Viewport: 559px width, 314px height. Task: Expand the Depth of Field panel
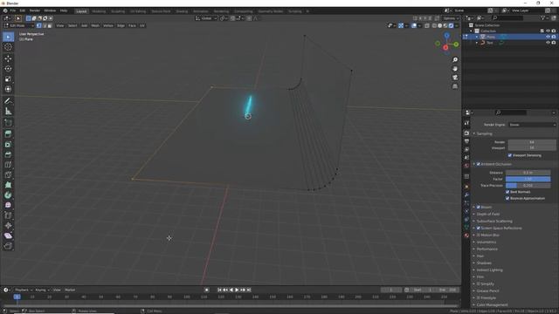488,215
